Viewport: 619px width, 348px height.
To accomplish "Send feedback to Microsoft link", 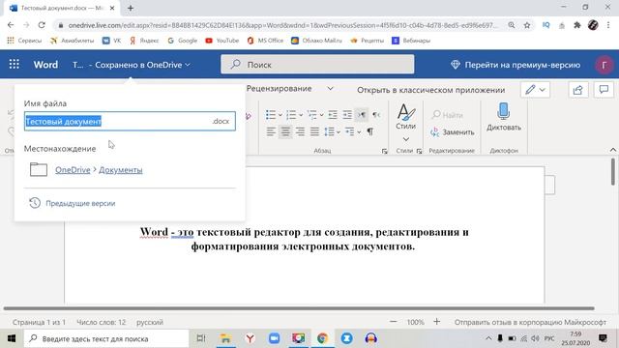I will 530,322.
